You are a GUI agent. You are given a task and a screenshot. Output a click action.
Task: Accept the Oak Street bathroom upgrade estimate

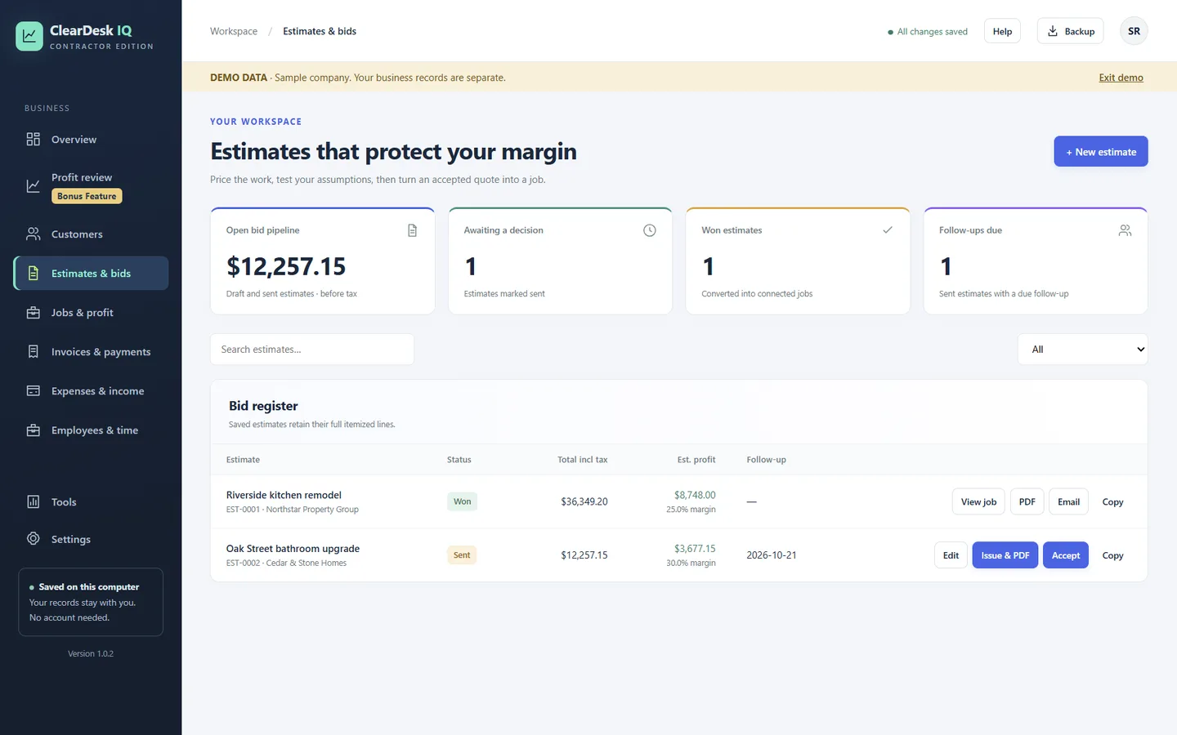1066,555
